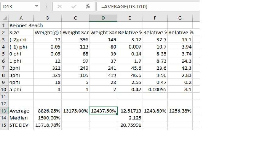Select the row 2 header

click(4, 32)
